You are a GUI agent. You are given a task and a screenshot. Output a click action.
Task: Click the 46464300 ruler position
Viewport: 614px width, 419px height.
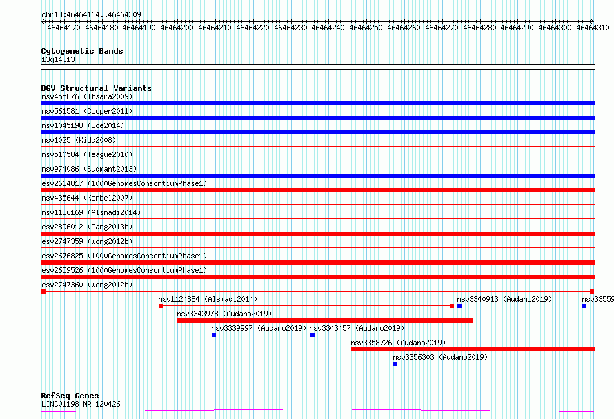point(555,28)
